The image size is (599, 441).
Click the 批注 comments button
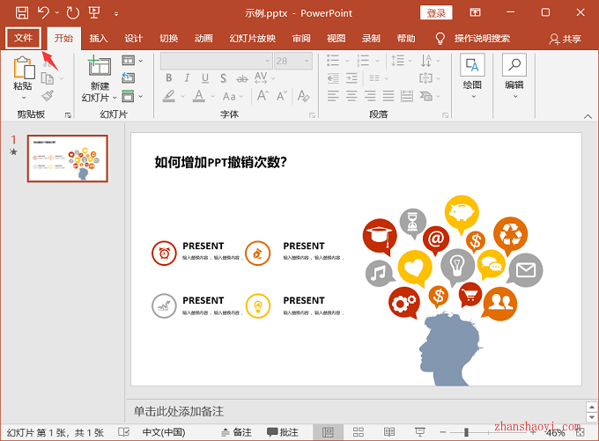pos(283,432)
